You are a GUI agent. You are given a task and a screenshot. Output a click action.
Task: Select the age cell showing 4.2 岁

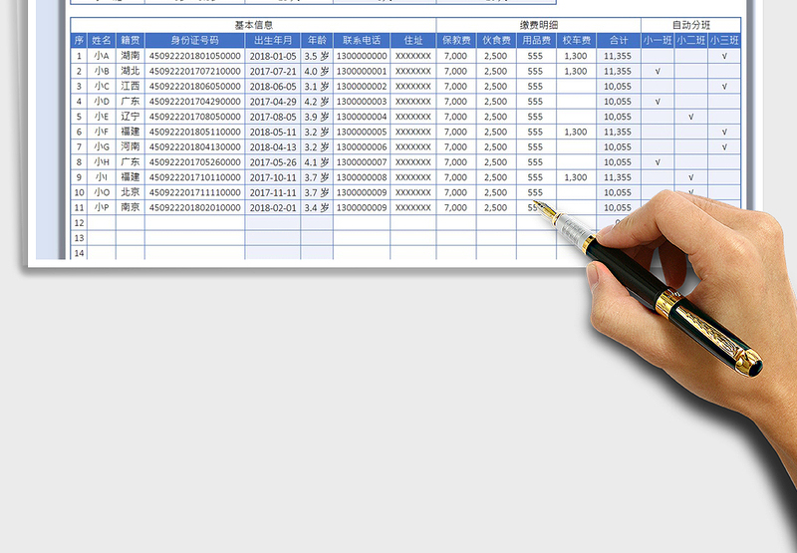(x=316, y=102)
